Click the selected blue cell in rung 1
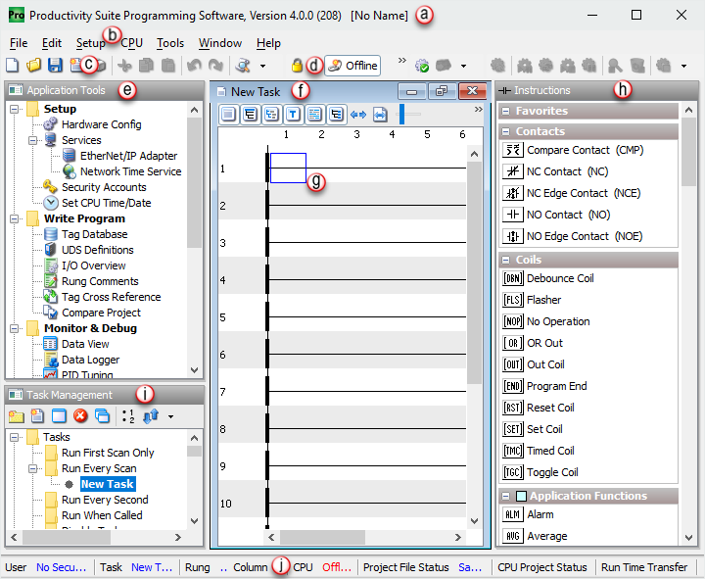The width and height of the screenshot is (705, 579). [288, 168]
